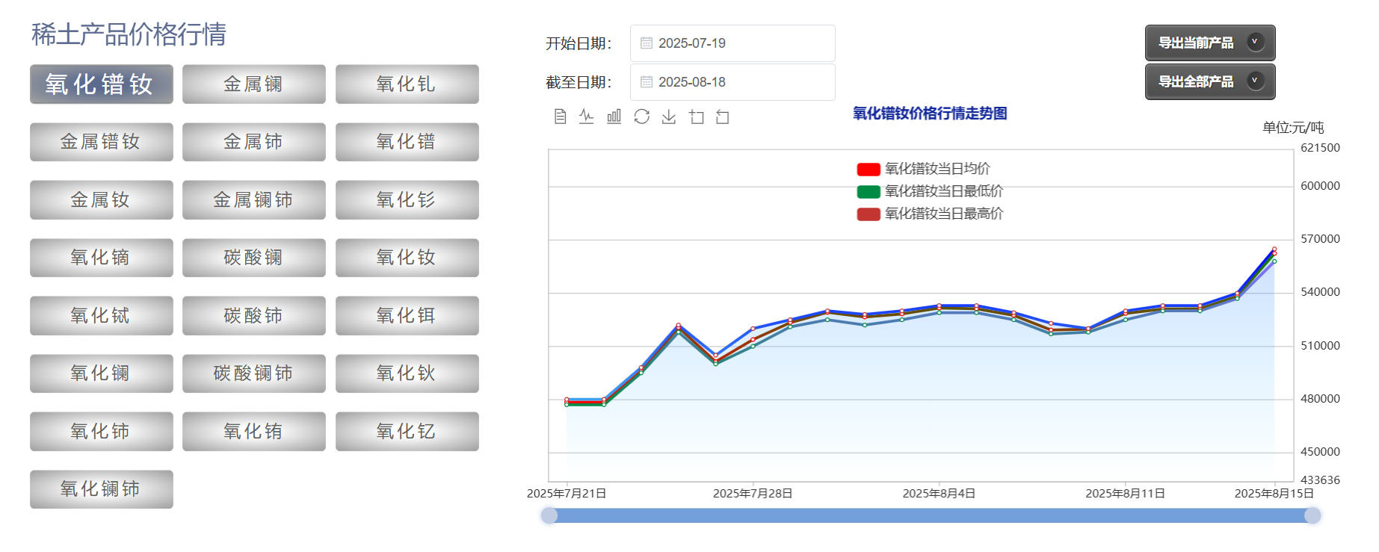Click calendar icon in 截至日期 field
Viewport: 1379px width, 552px height.
point(647,82)
